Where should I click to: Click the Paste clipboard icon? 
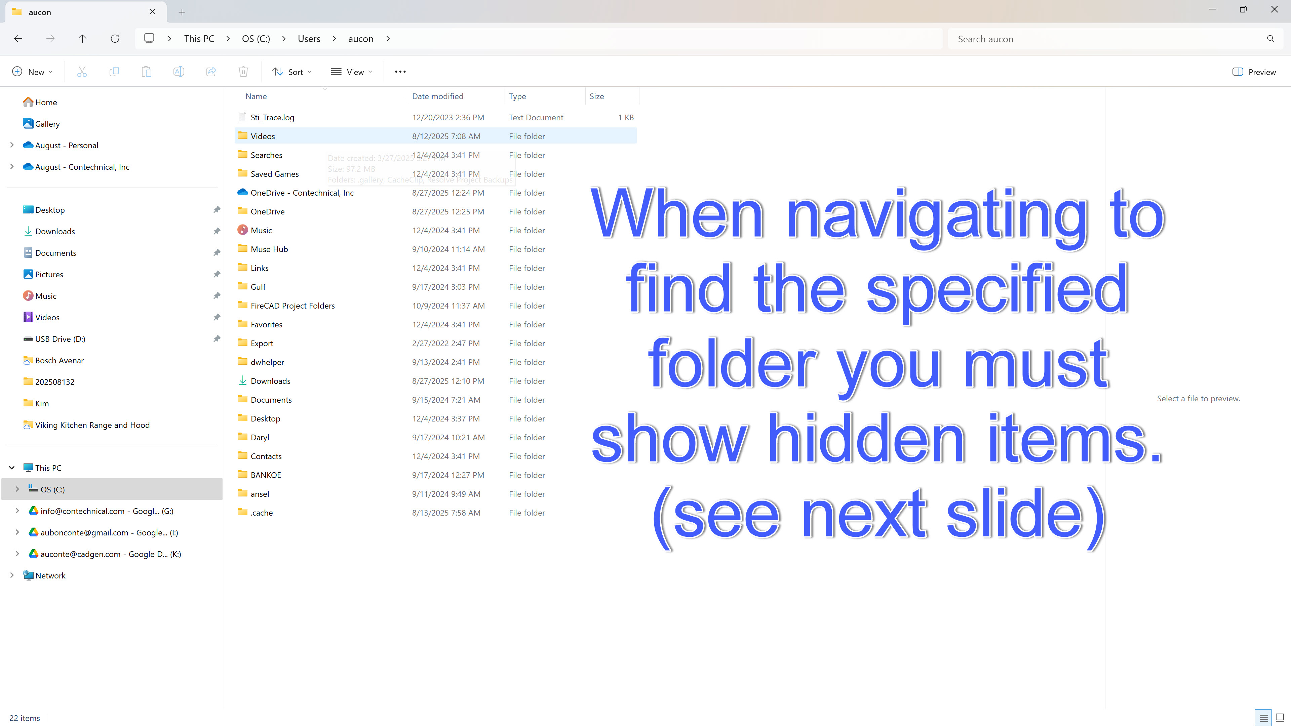click(146, 72)
